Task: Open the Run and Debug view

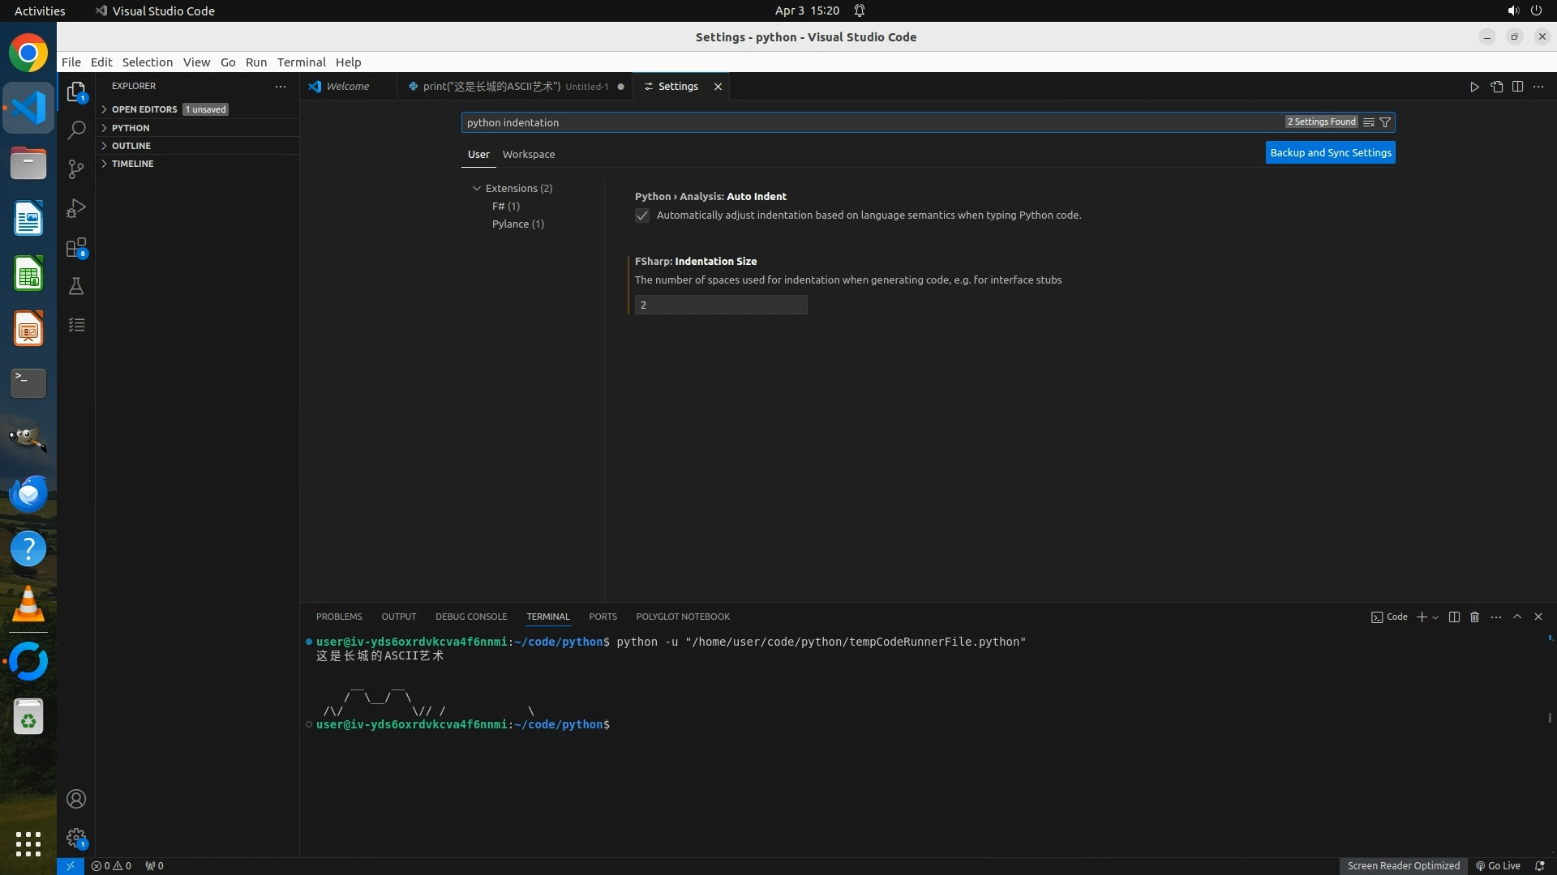Action: tap(76, 208)
